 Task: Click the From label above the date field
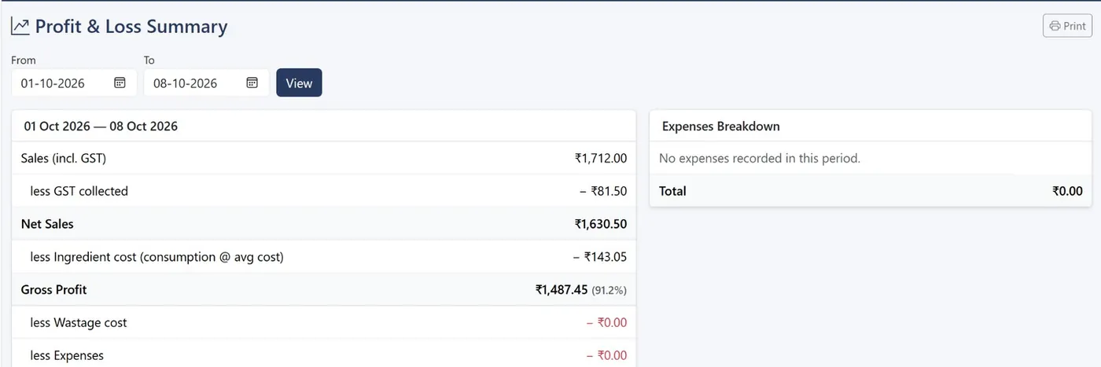[24, 61]
